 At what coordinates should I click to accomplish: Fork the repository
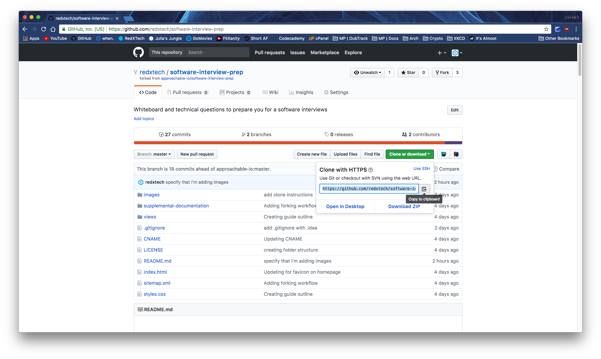[x=442, y=73]
